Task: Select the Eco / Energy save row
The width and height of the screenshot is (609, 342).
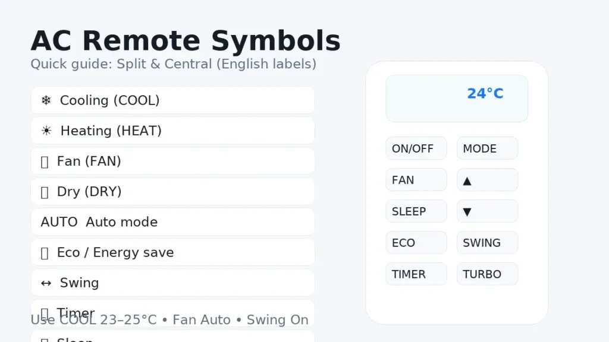Action: click(x=172, y=252)
